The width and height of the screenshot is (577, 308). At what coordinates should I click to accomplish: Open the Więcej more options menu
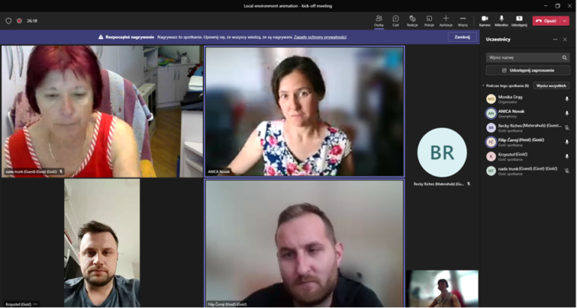pyautogui.click(x=463, y=19)
